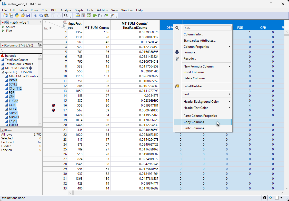Choose Copy Columns from context menu

pyautogui.click(x=194, y=122)
